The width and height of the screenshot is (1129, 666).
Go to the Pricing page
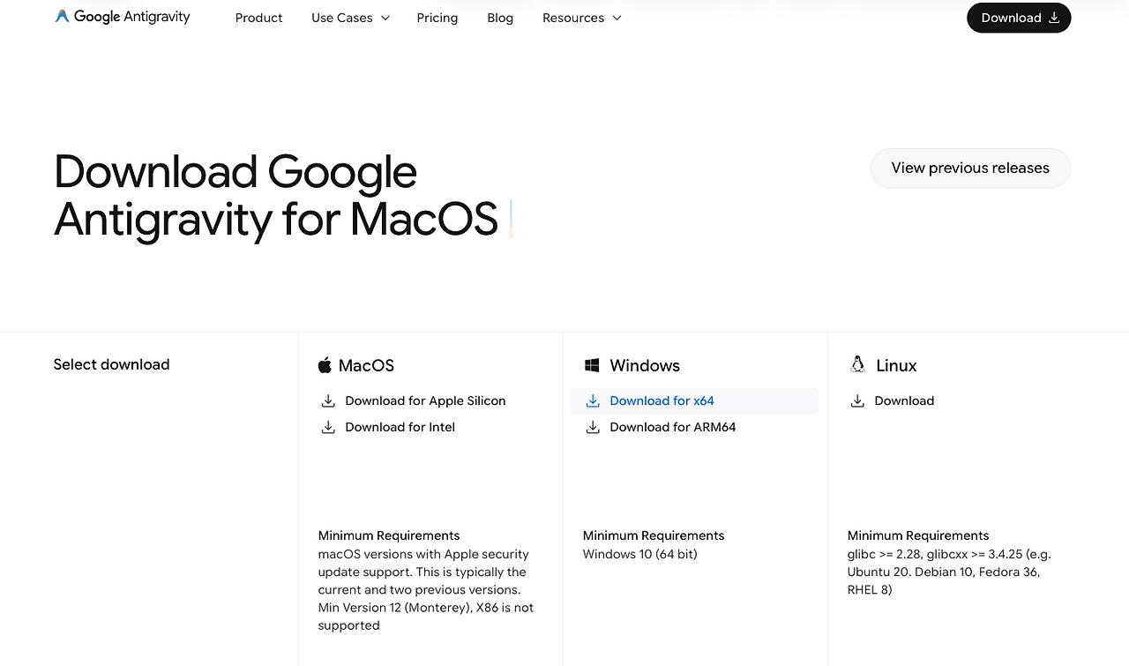tap(437, 18)
